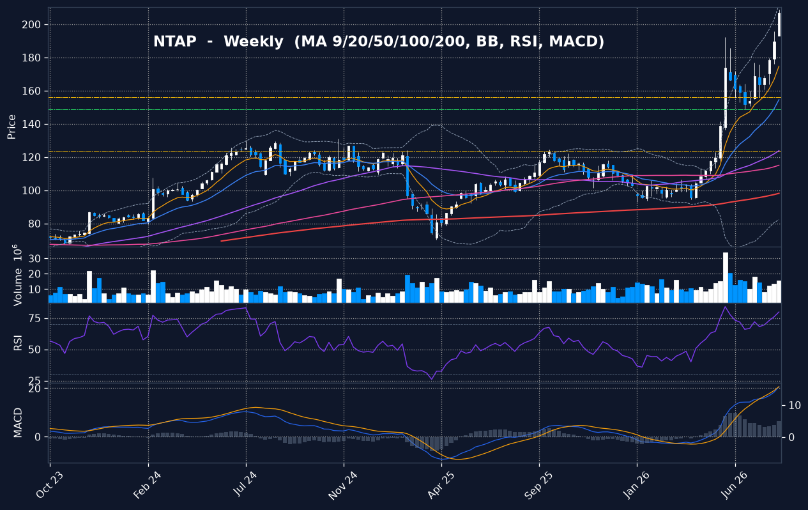Viewport: 808px width, 510px height.
Task: Click the RSI axis label
Action: pos(17,343)
